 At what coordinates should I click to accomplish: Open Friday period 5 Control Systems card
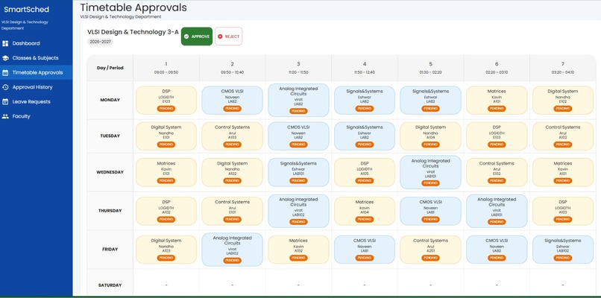tap(430, 250)
